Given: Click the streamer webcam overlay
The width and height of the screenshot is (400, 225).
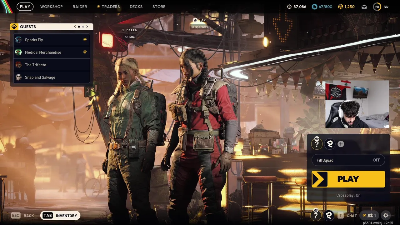Looking at the screenshot, I should [x=357, y=104].
